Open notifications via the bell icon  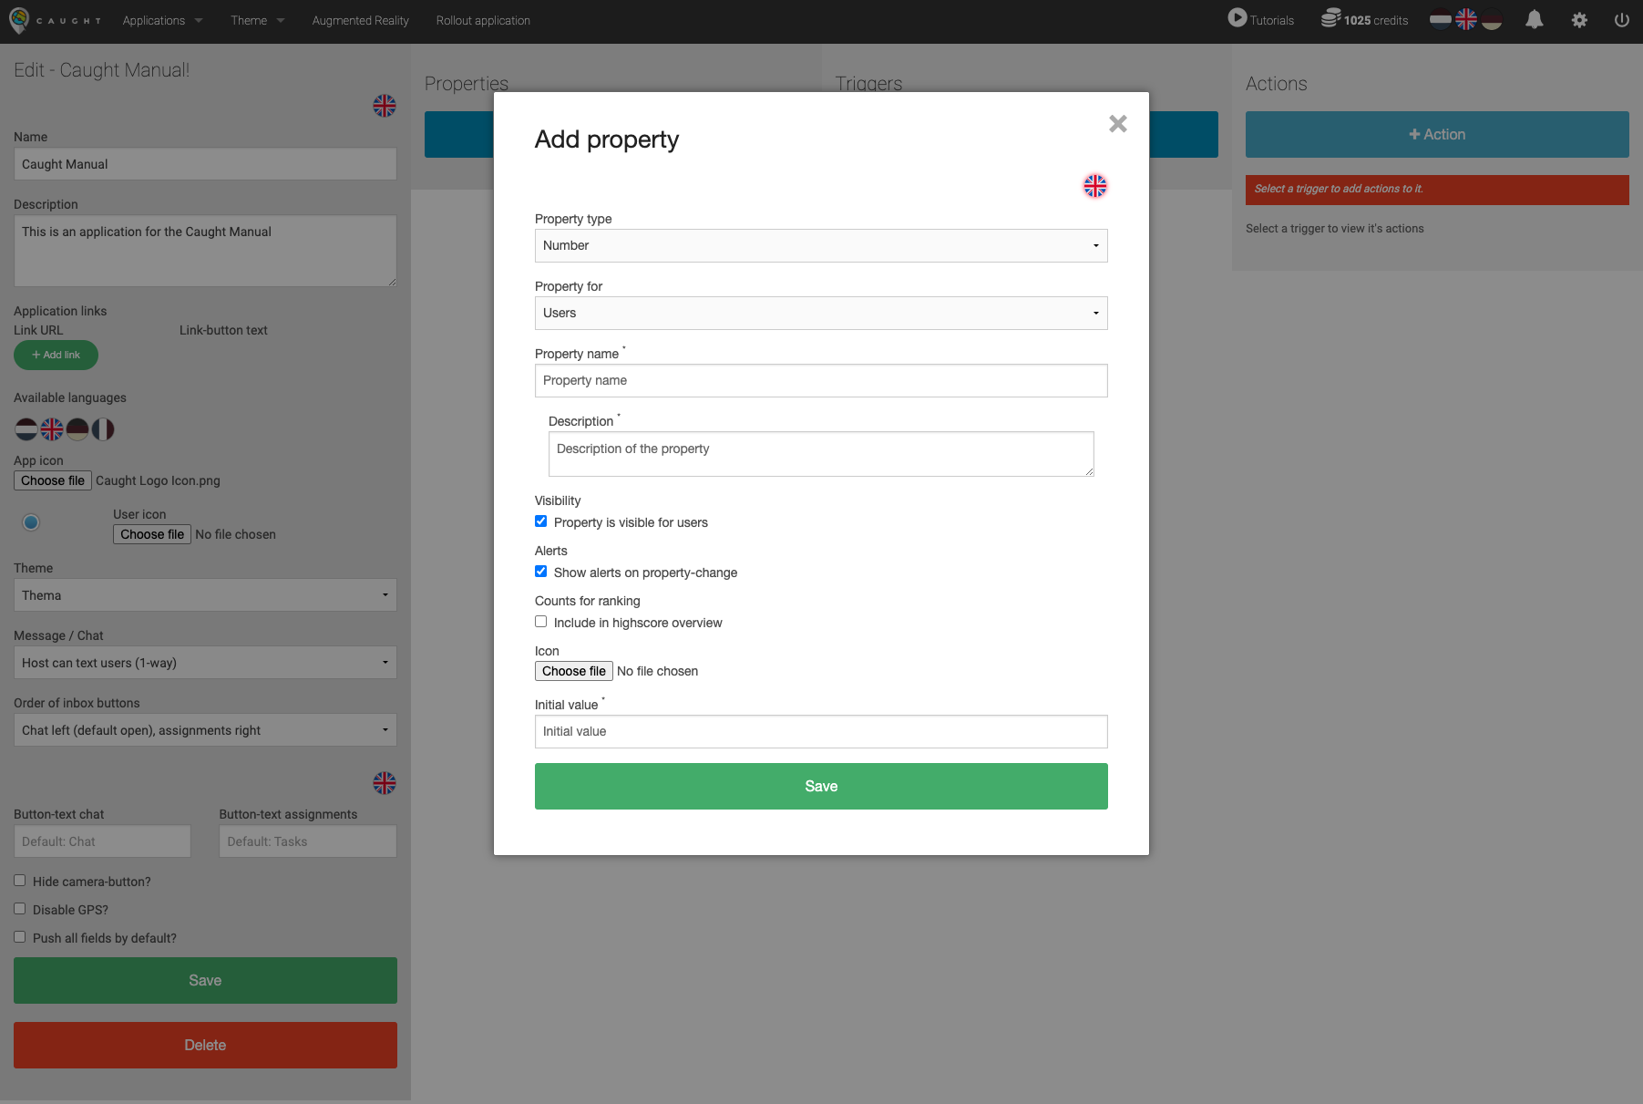click(x=1534, y=19)
